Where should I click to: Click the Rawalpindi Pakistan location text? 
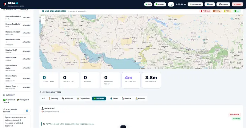click(51, 112)
